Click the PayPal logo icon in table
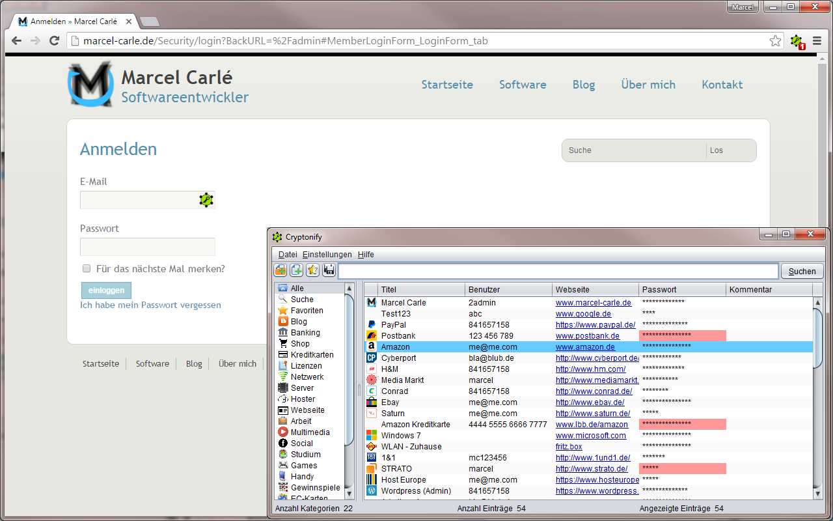The height and width of the screenshot is (521, 833). click(x=372, y=325)
